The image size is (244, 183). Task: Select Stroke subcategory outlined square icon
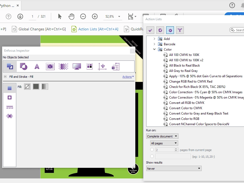[x=10, y=97]
